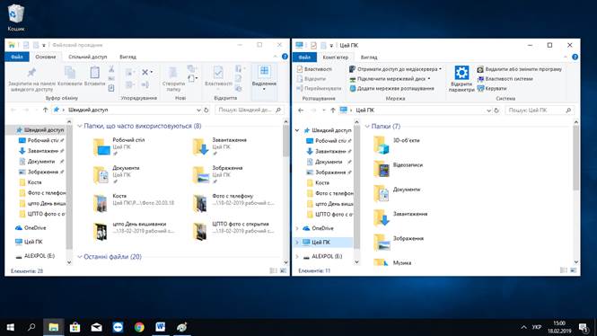
Task: Open Костя folder thumbnail in frequent folders
Action: [x=101, y=203]
